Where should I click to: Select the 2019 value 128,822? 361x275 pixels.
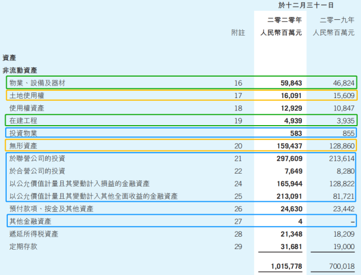pyautogui.click(x=342, y=184)
